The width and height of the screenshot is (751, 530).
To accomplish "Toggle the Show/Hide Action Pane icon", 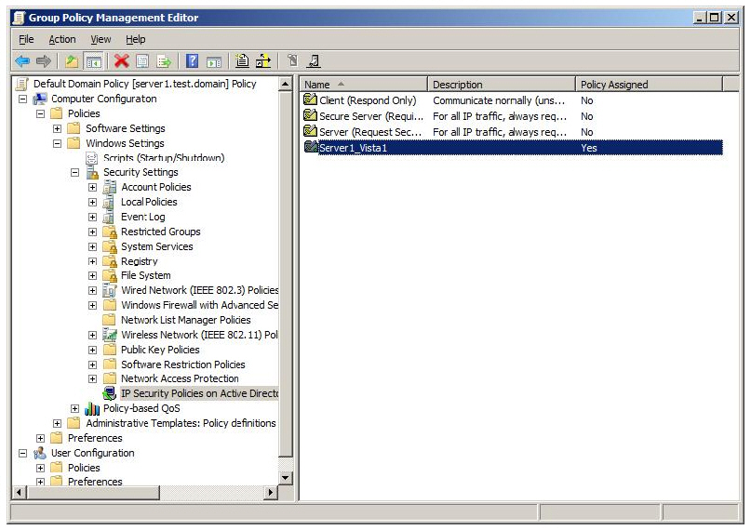I will point(214,60).
